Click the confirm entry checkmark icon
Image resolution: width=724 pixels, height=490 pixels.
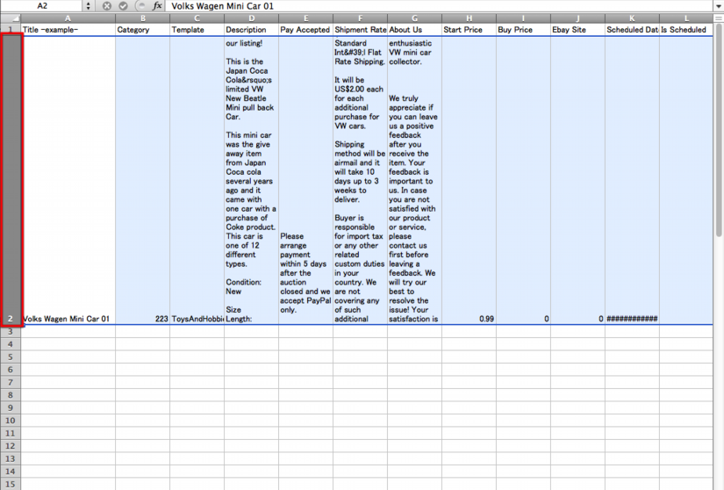(x=123, y=6)
